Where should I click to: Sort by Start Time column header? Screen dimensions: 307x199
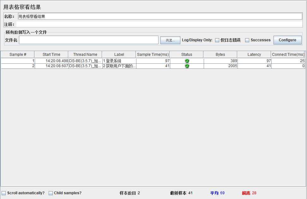tap(51, 55)
